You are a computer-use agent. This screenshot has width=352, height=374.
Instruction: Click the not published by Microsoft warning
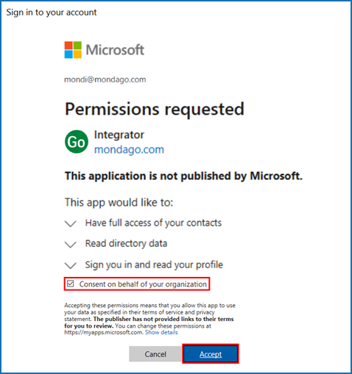coord(183,176)
